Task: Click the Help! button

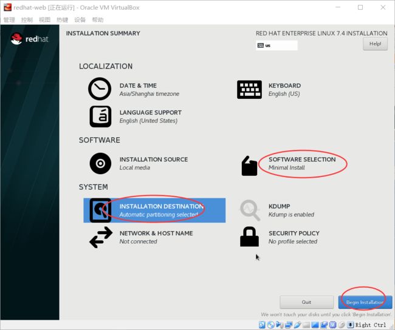Action: 375,44
